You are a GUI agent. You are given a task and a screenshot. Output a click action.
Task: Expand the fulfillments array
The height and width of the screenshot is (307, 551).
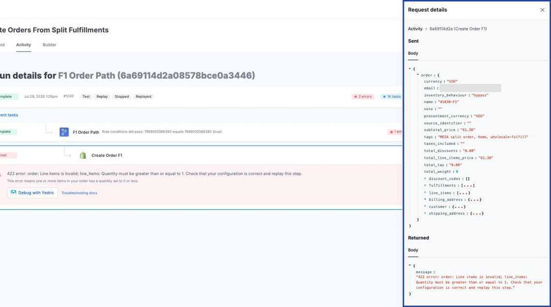(425, 185)
